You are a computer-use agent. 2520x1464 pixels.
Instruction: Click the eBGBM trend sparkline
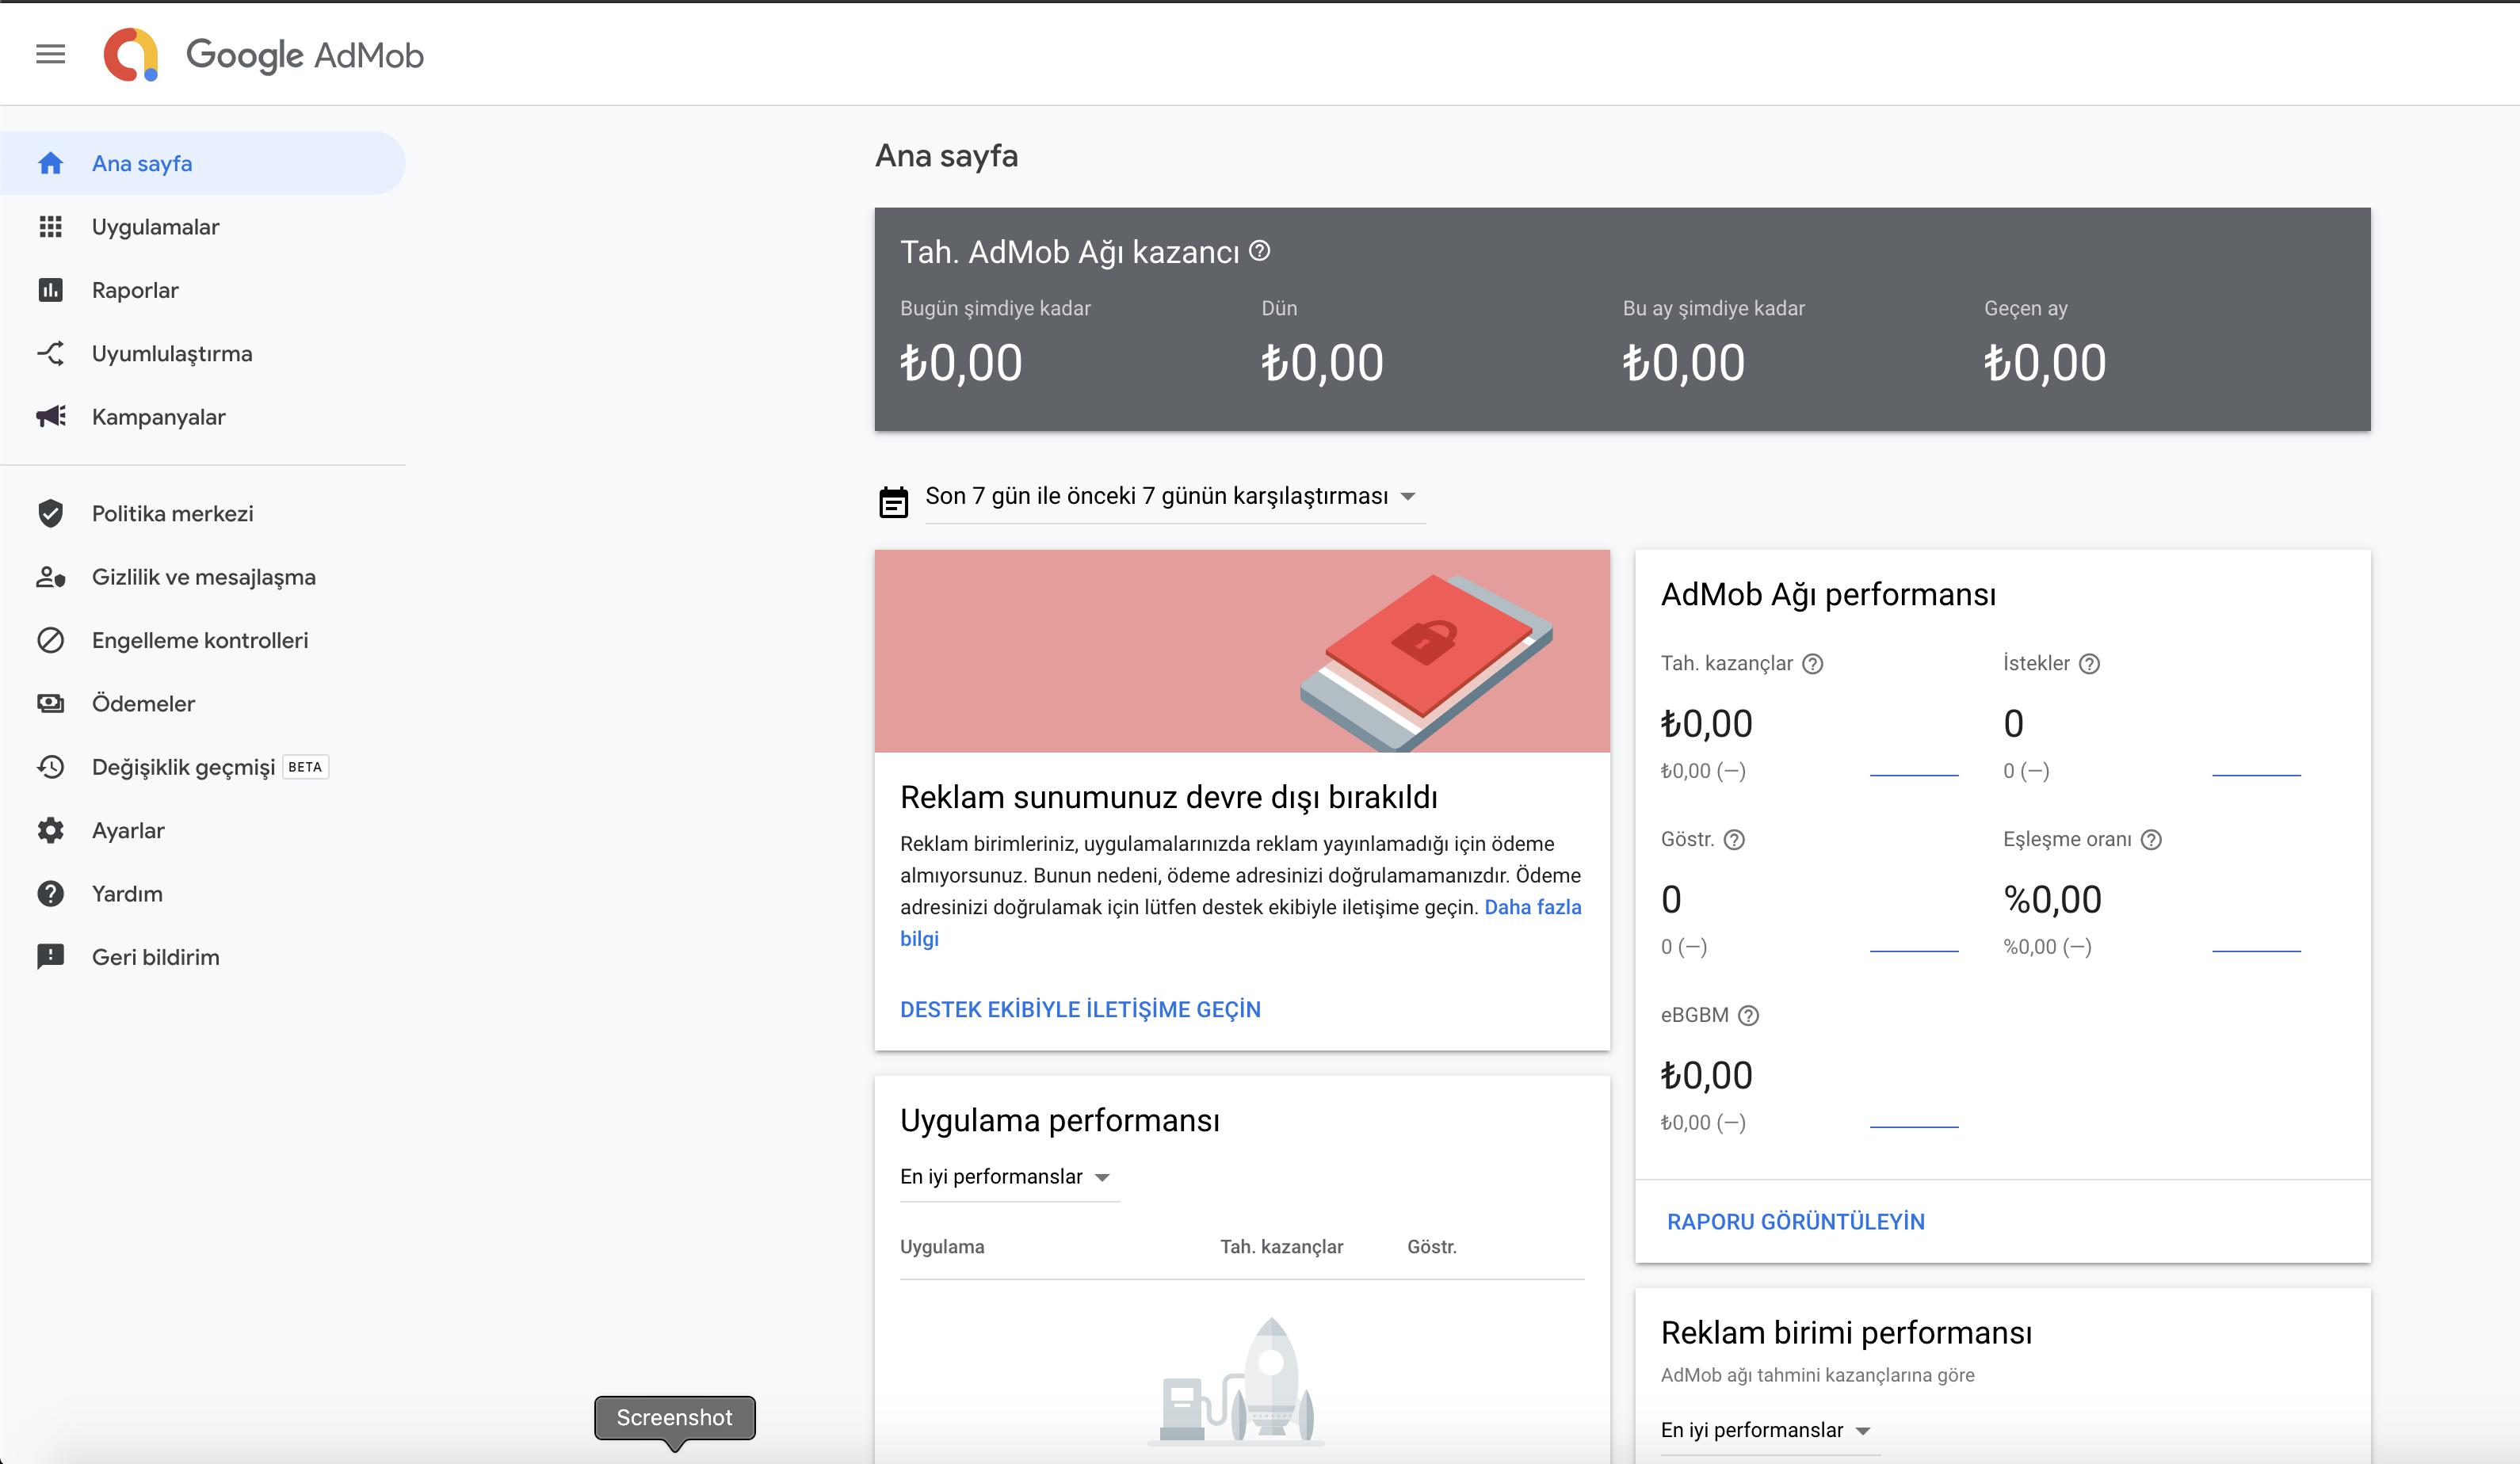pyautogui.click(x=1914, y=1126)
